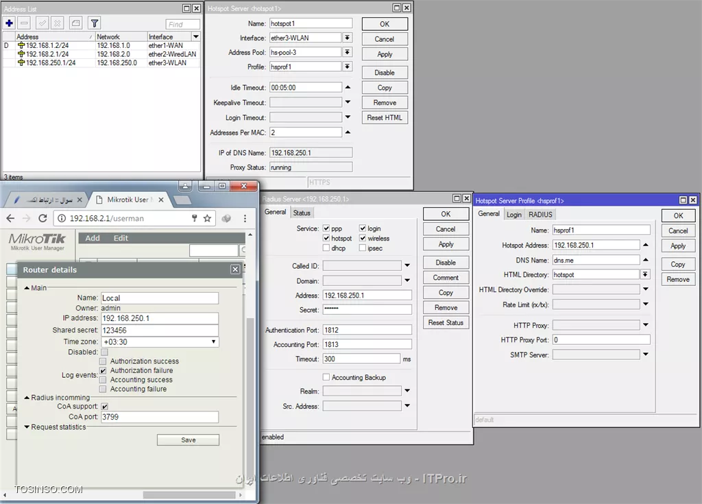Click the browser horizontal scrollbar
Viewport: 702px width, 504px height.
click(189, 495)
